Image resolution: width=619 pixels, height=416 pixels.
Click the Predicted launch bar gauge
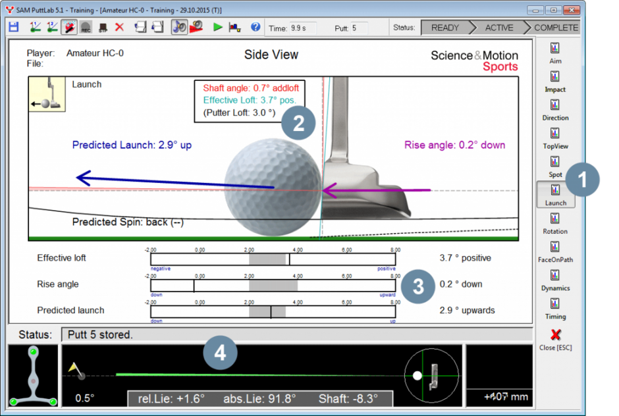coord(273,311)
